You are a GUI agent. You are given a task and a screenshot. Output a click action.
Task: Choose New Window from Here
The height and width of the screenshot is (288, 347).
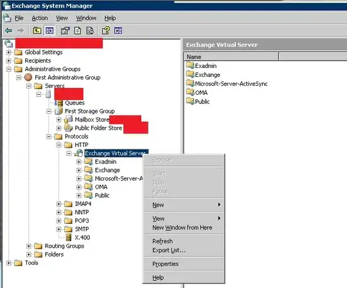pyautogui.click(x=184, y=228)
